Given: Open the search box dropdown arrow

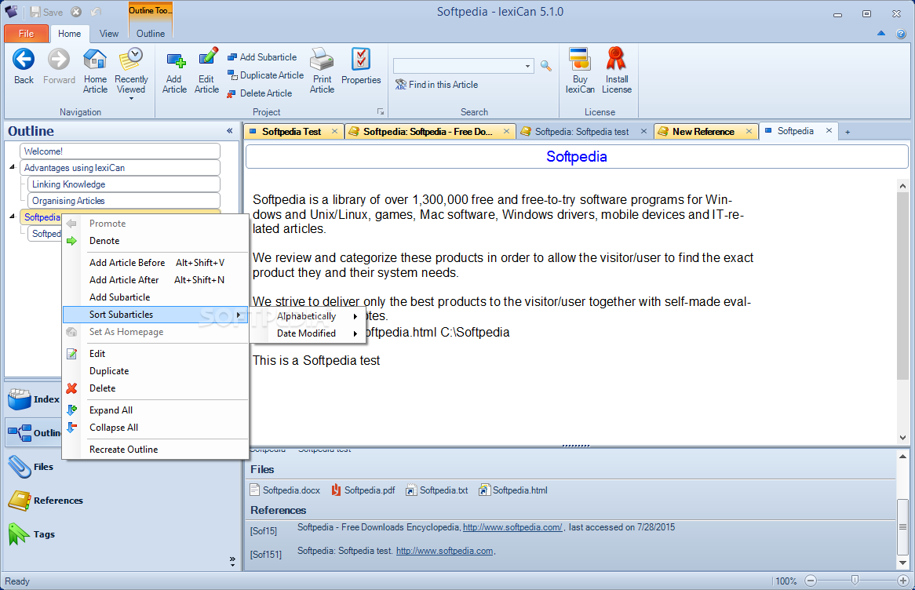Looking at the screenshot, I should [527, 66].
